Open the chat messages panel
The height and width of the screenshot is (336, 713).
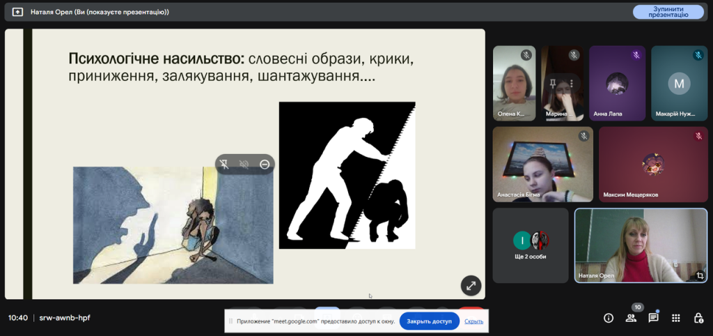(x=653, y=318)
